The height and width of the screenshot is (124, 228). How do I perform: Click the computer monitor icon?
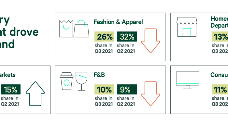188,80
